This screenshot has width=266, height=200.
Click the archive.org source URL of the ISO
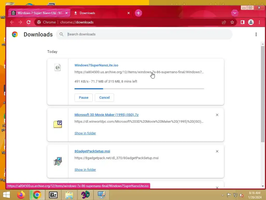click(x=139, y=72)
